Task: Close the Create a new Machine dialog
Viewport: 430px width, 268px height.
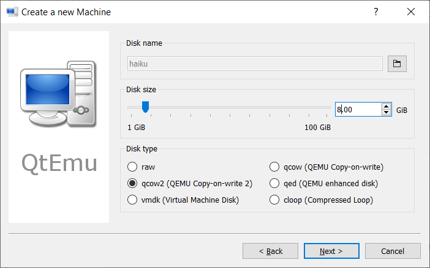Action: click(x=411, y=12)
